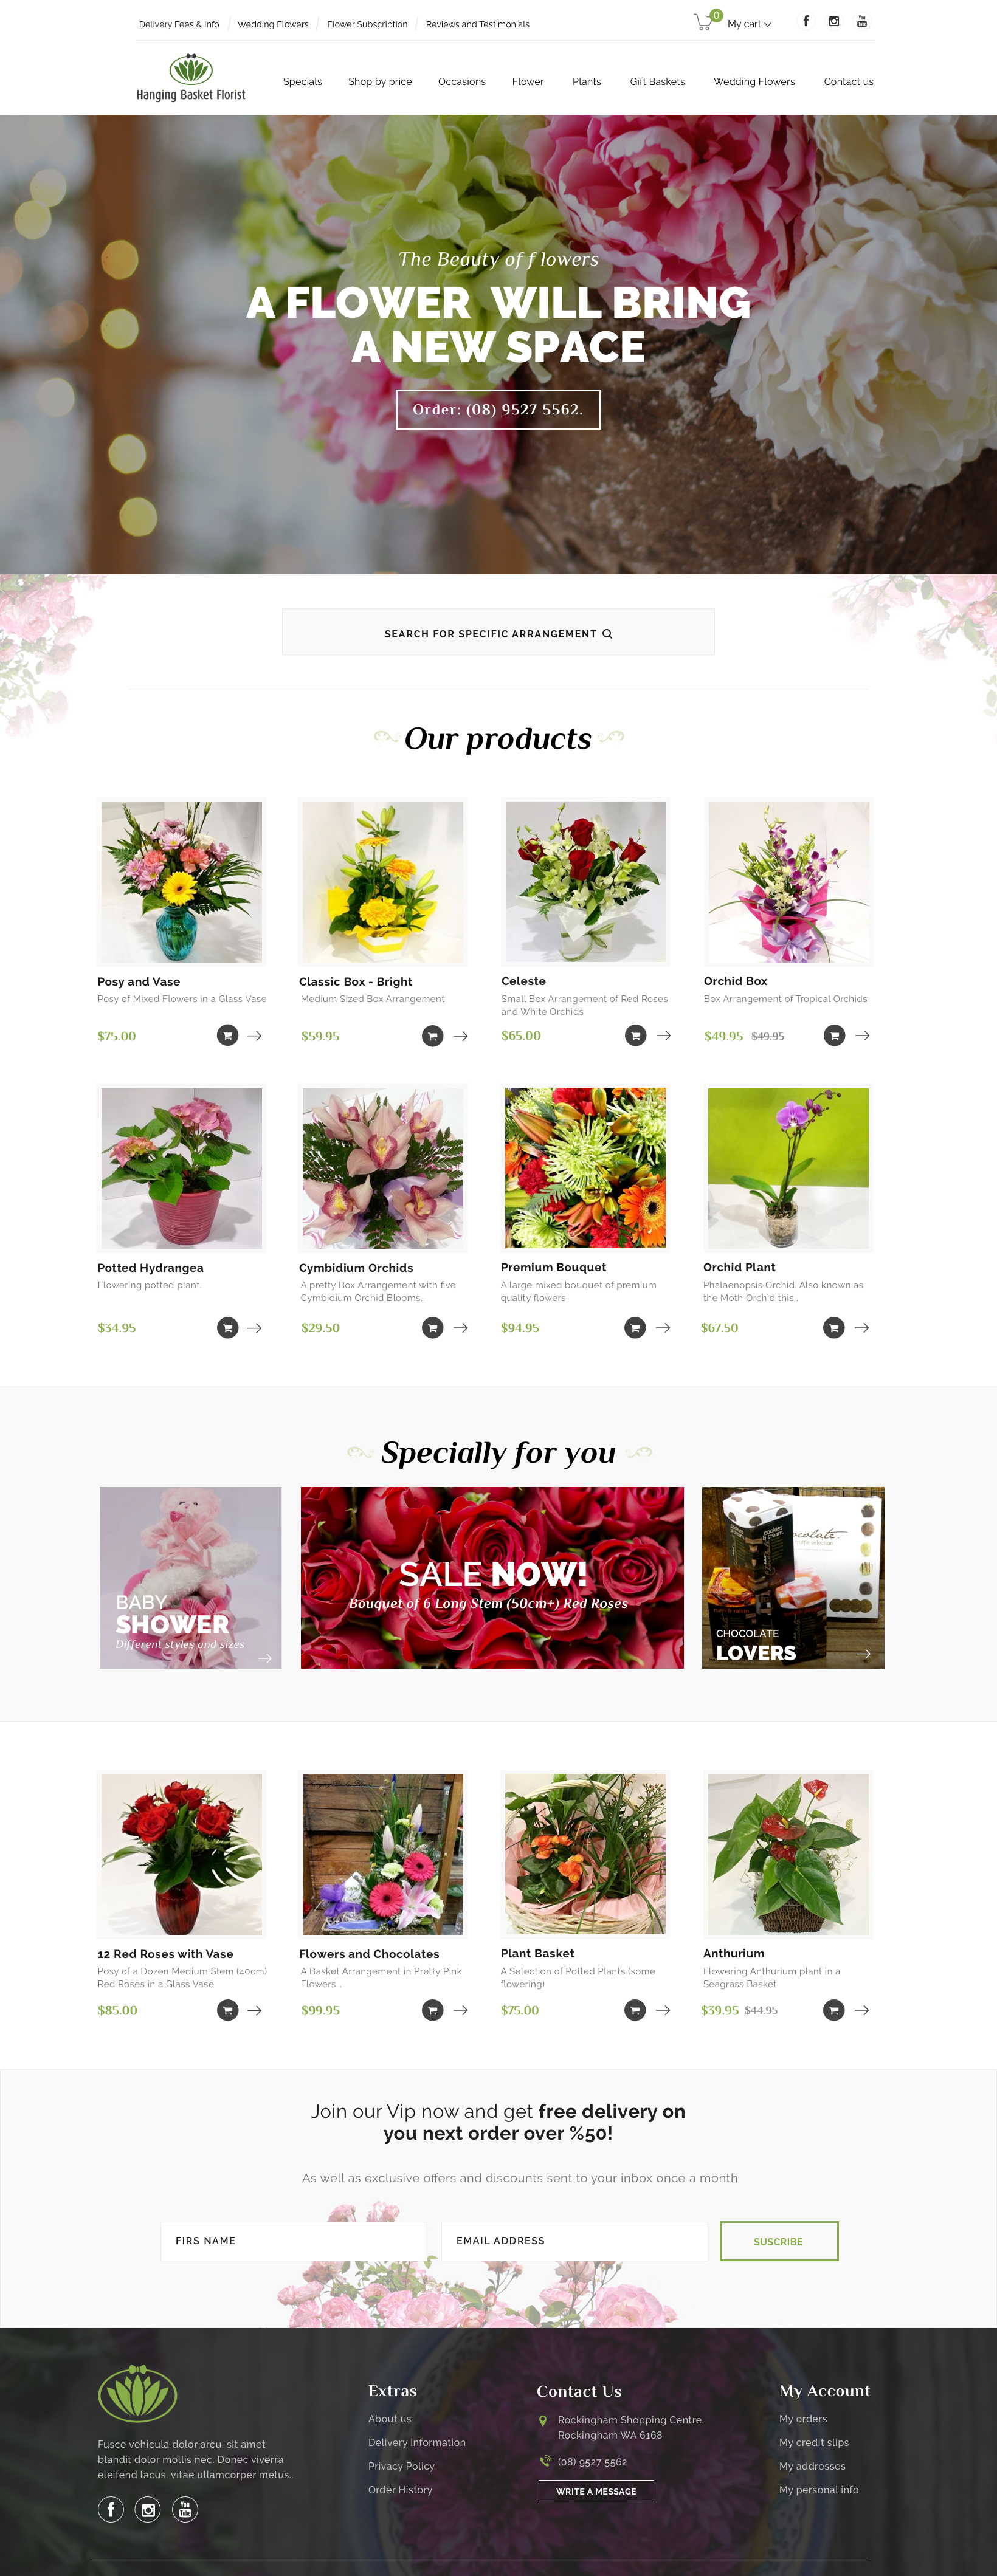Click the SUSCRIBE button

(x=779, y=2241)
